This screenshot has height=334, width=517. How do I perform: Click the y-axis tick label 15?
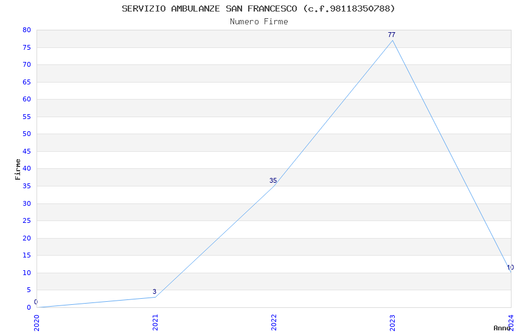tap(27, 255)
